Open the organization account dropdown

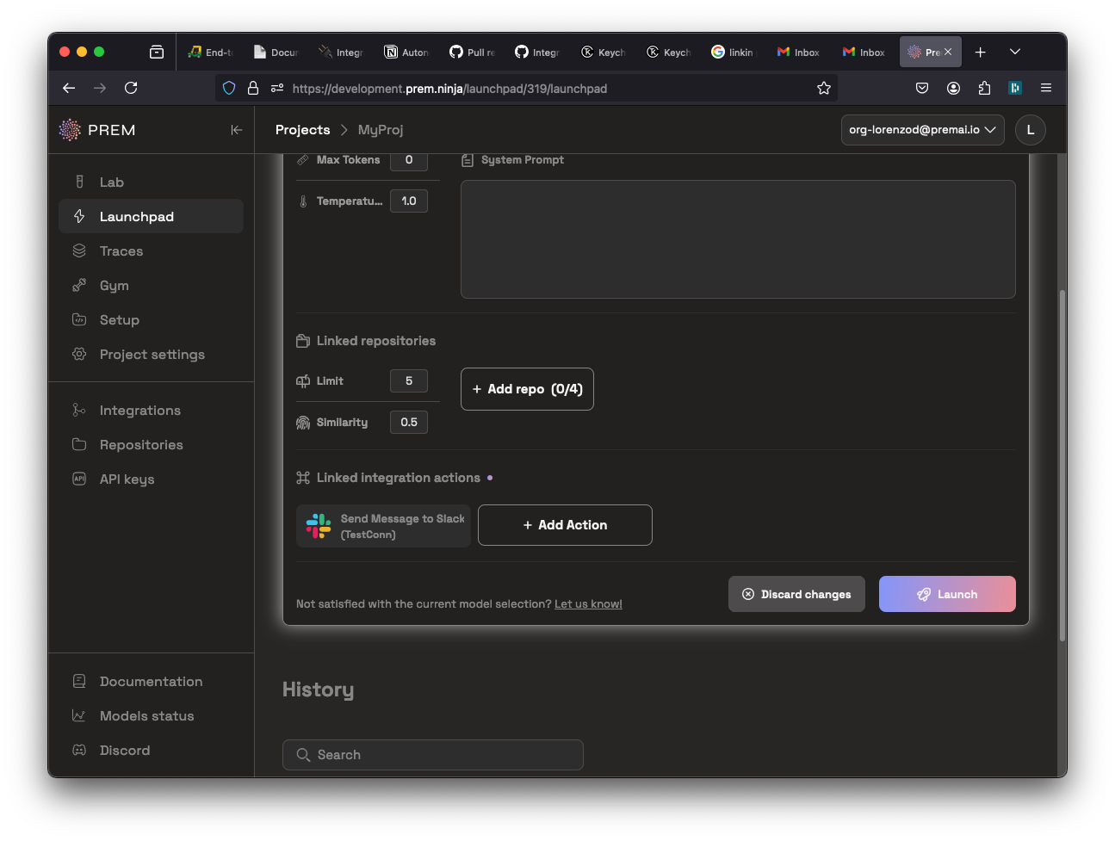pos(922,130)
